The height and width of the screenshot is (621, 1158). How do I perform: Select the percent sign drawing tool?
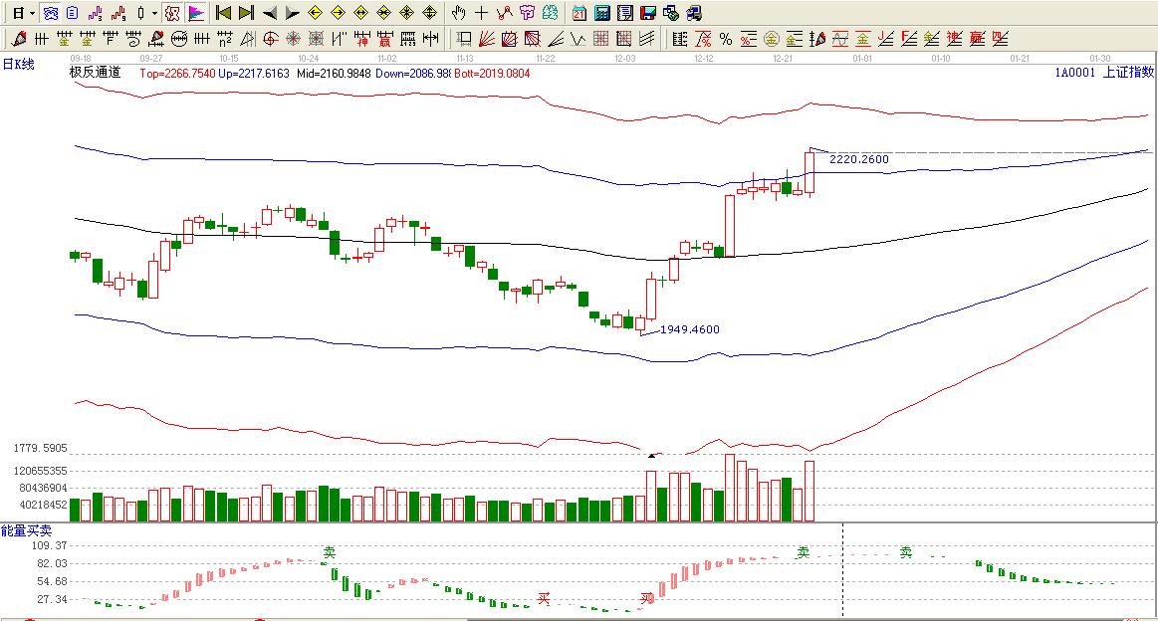[x=725, y=39]
